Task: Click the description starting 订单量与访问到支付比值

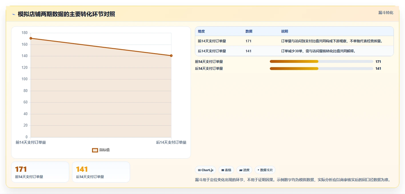Action: click(x=332, y=41)
